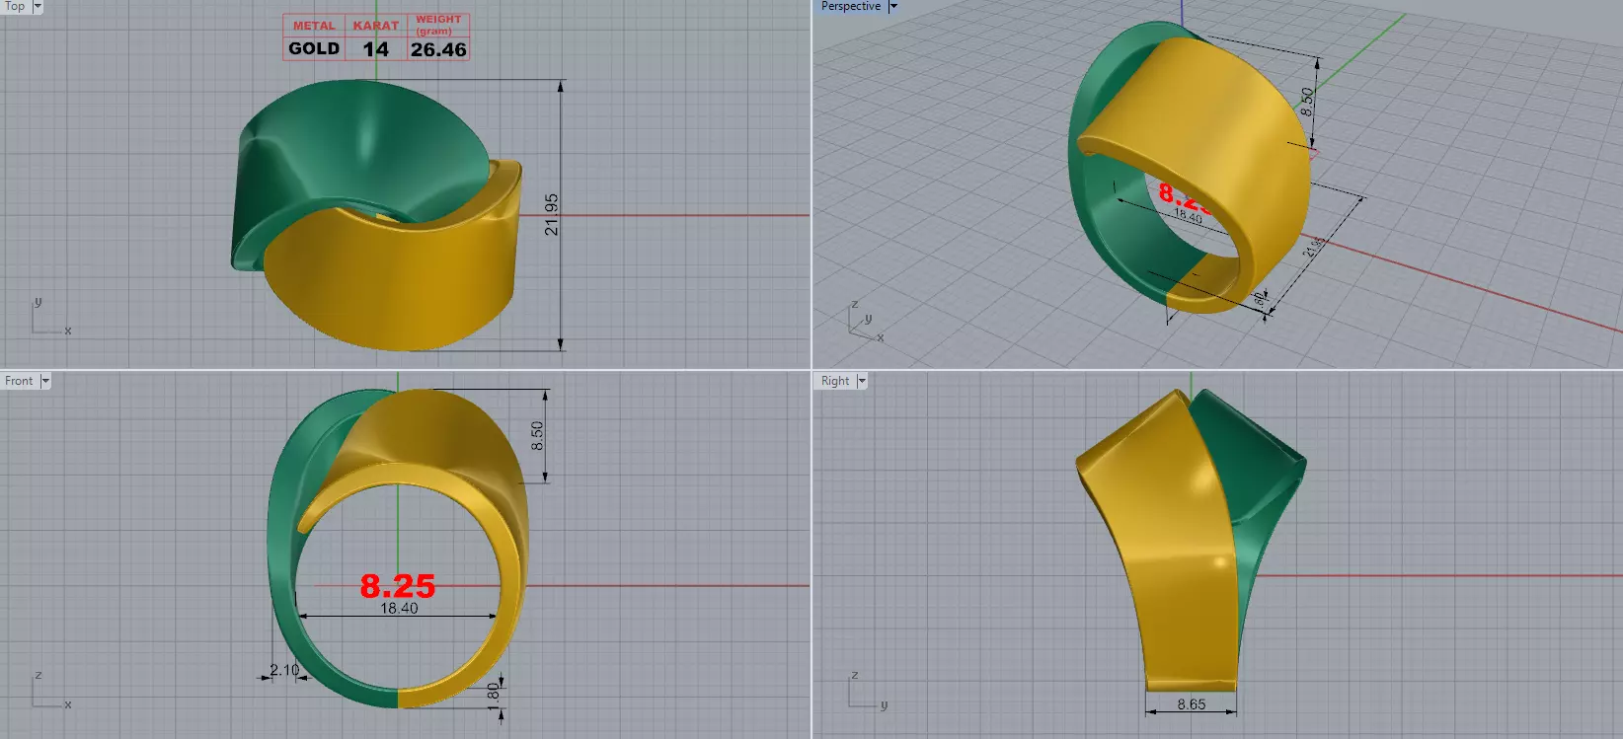Image resolution: width=1623 pixels, height=739 pixels.
Task: Select the Front viewport title
Action: click(19, 381)
